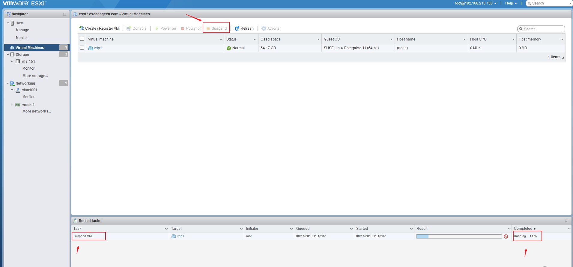Click the red Power off icon
Image resolution: width=573 pixels, height=267 pixels.
[183, 29]
